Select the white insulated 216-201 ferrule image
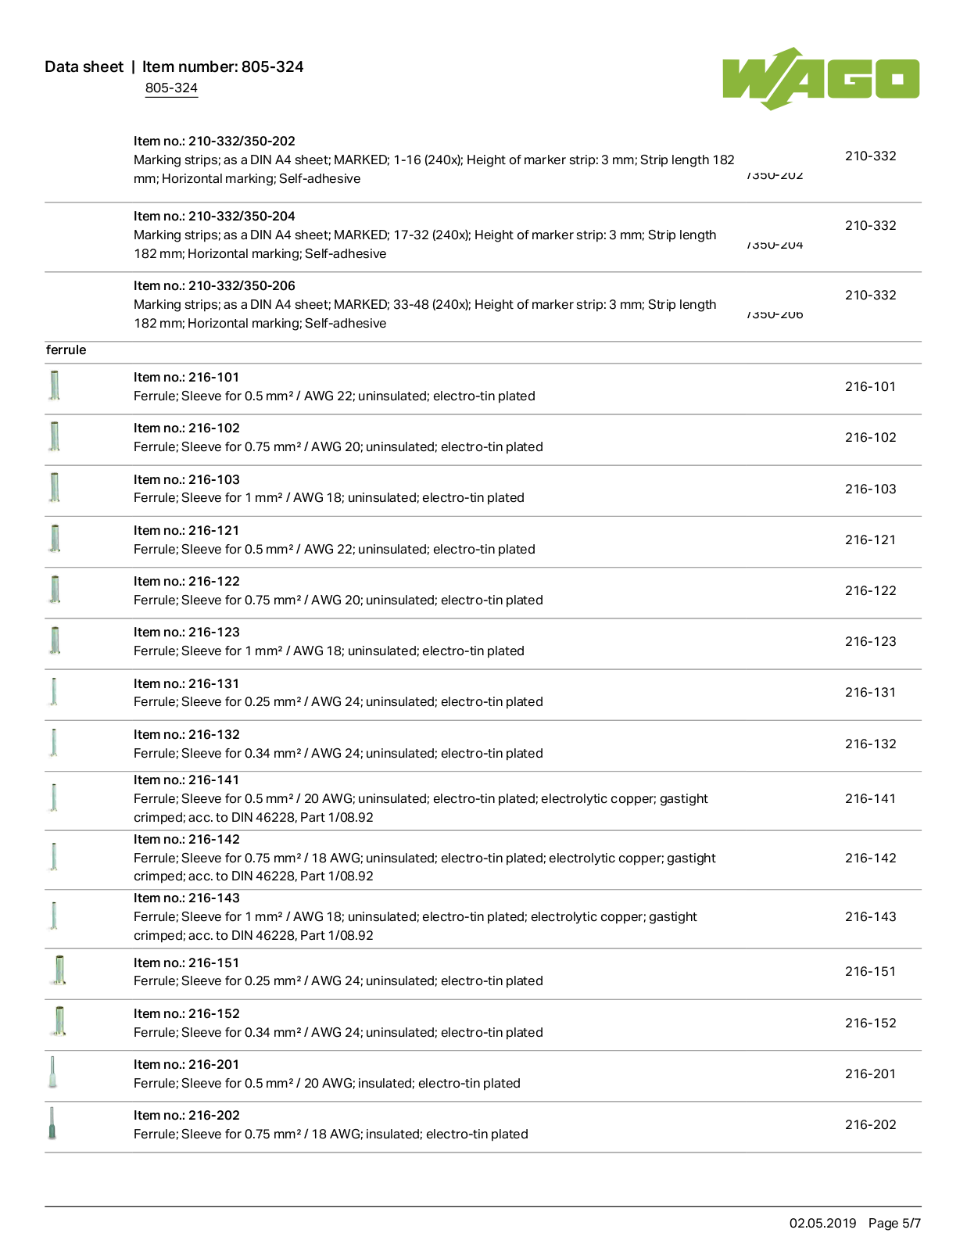967x1251 pixels. click(x=52, y=1073)
